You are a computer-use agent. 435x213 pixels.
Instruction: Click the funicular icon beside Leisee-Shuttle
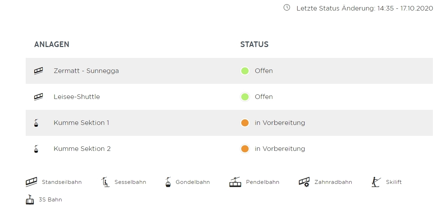coord(38,97)
